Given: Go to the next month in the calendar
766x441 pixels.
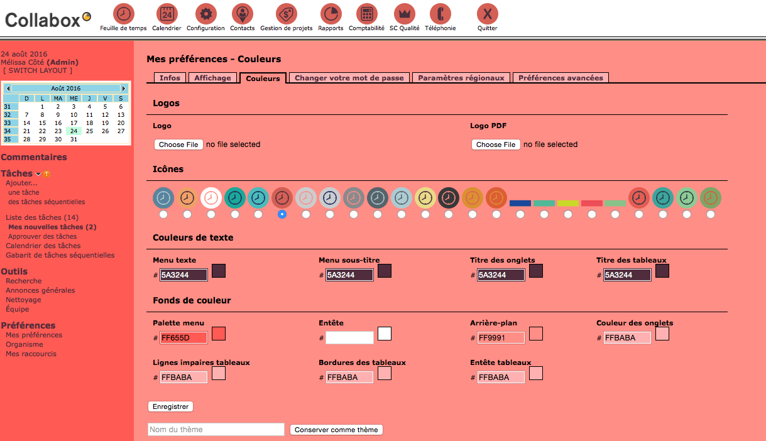Looking at the screenshot, I should pyautogui.click(x=124, y=89).
